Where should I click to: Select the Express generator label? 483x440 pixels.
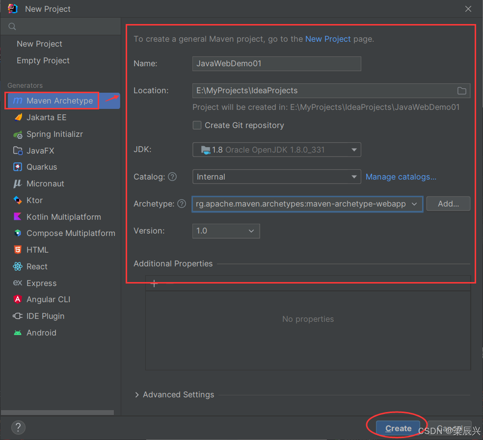(42, 283)
